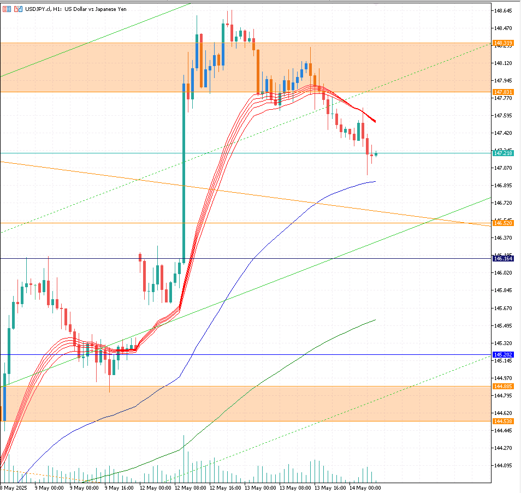521x493 pixels.
Task: Click the 144.445 value on price axis
Action: (x=503, y=431)
